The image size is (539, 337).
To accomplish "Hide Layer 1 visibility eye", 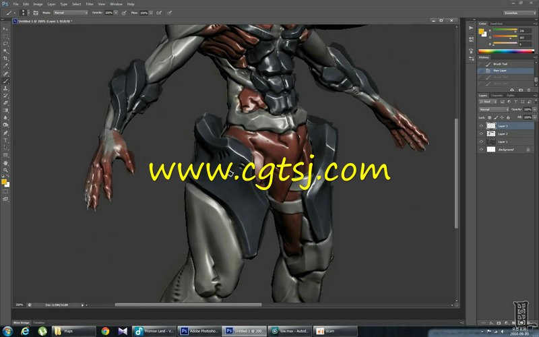I will click(x=481, y=142).
